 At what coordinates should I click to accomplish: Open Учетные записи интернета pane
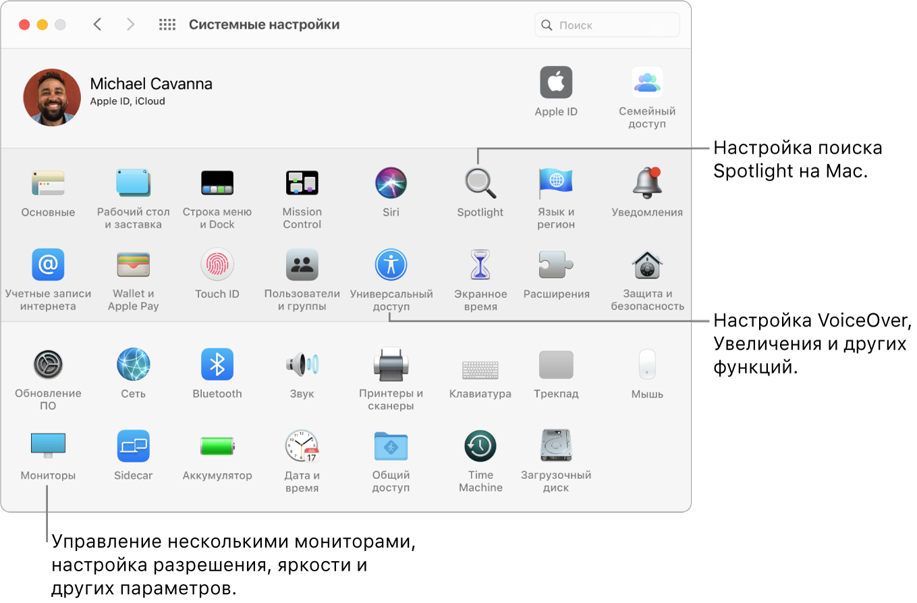[48, 264]
